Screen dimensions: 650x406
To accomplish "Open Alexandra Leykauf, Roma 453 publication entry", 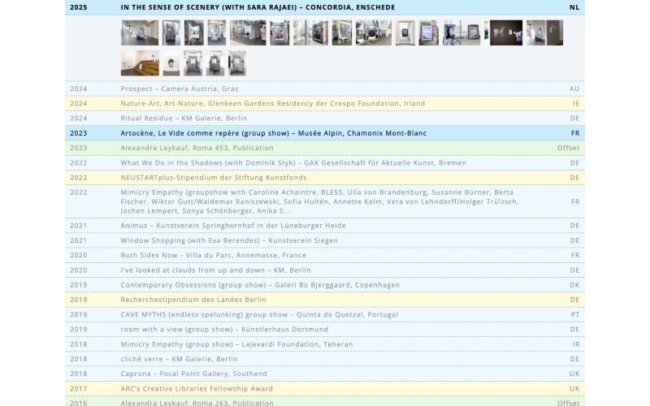I will click(x=324, y=148).
